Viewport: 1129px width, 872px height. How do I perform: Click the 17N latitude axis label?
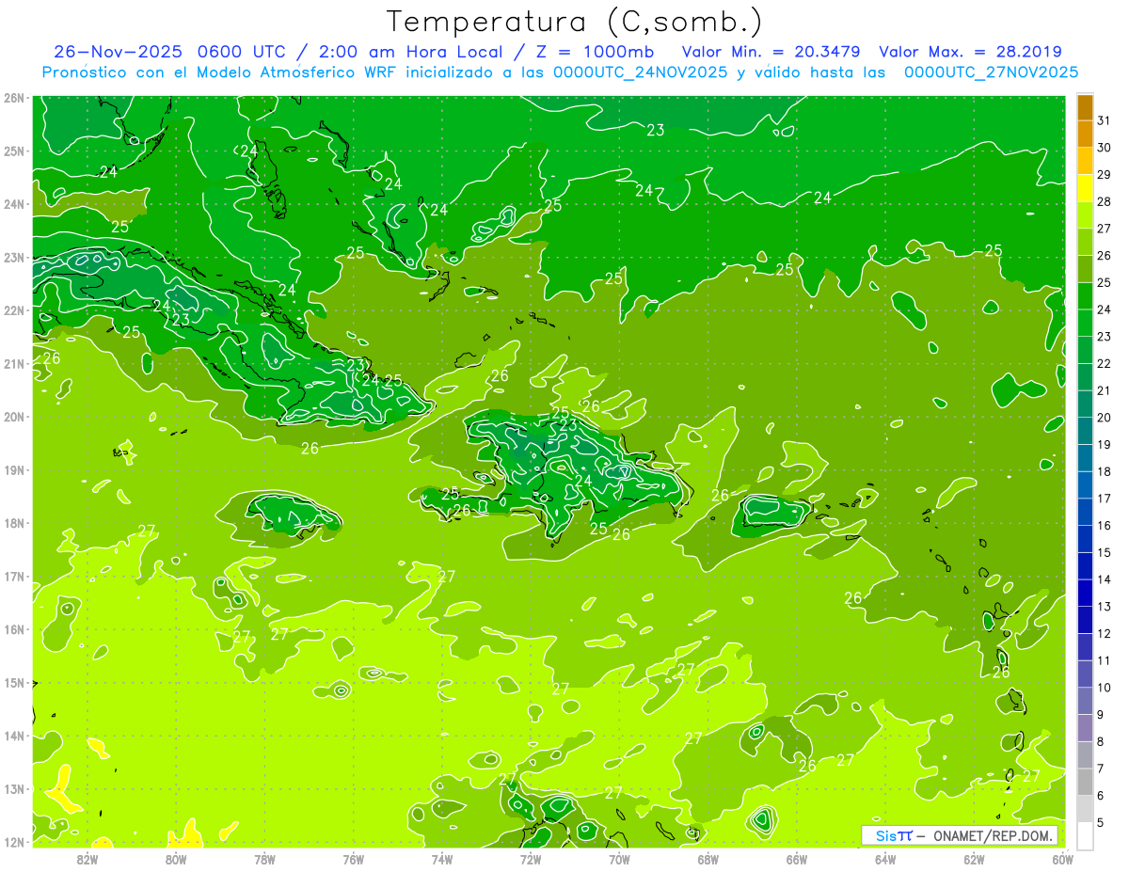13,577
